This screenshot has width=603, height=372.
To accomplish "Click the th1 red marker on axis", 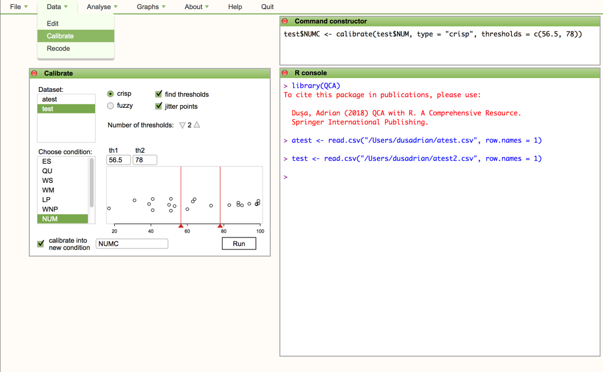I will click(181, 226).
